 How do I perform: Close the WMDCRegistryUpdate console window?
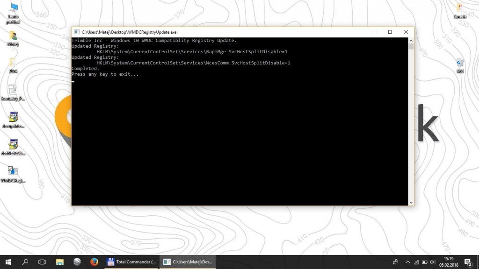(406, 32)
